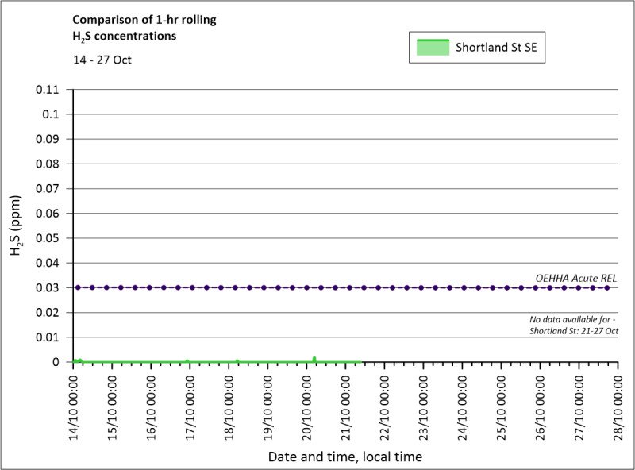635x470 pixels.
Task: Click the OEHHA Acute REL annotation label
Action: pyautogui.click(x=576, y=277)
